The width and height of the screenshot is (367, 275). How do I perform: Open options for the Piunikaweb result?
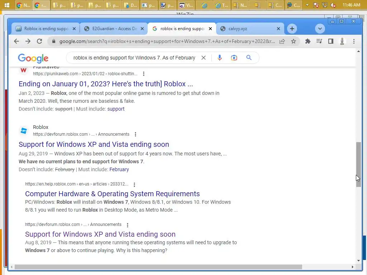tap(143, 74)
